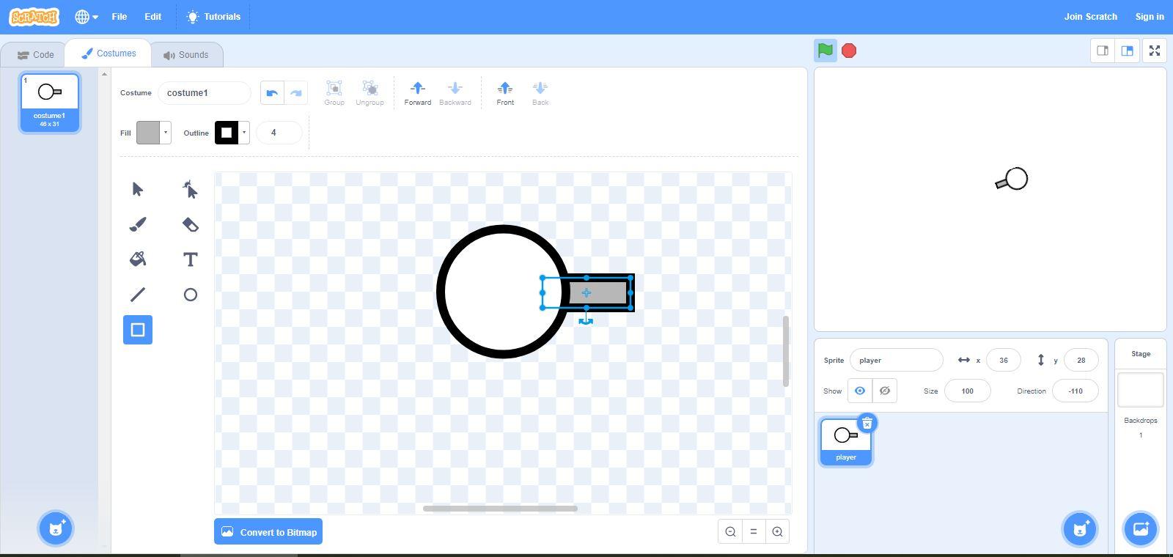Click the Sprite name field
The image size is (1173, 557).
pos(896,360)
